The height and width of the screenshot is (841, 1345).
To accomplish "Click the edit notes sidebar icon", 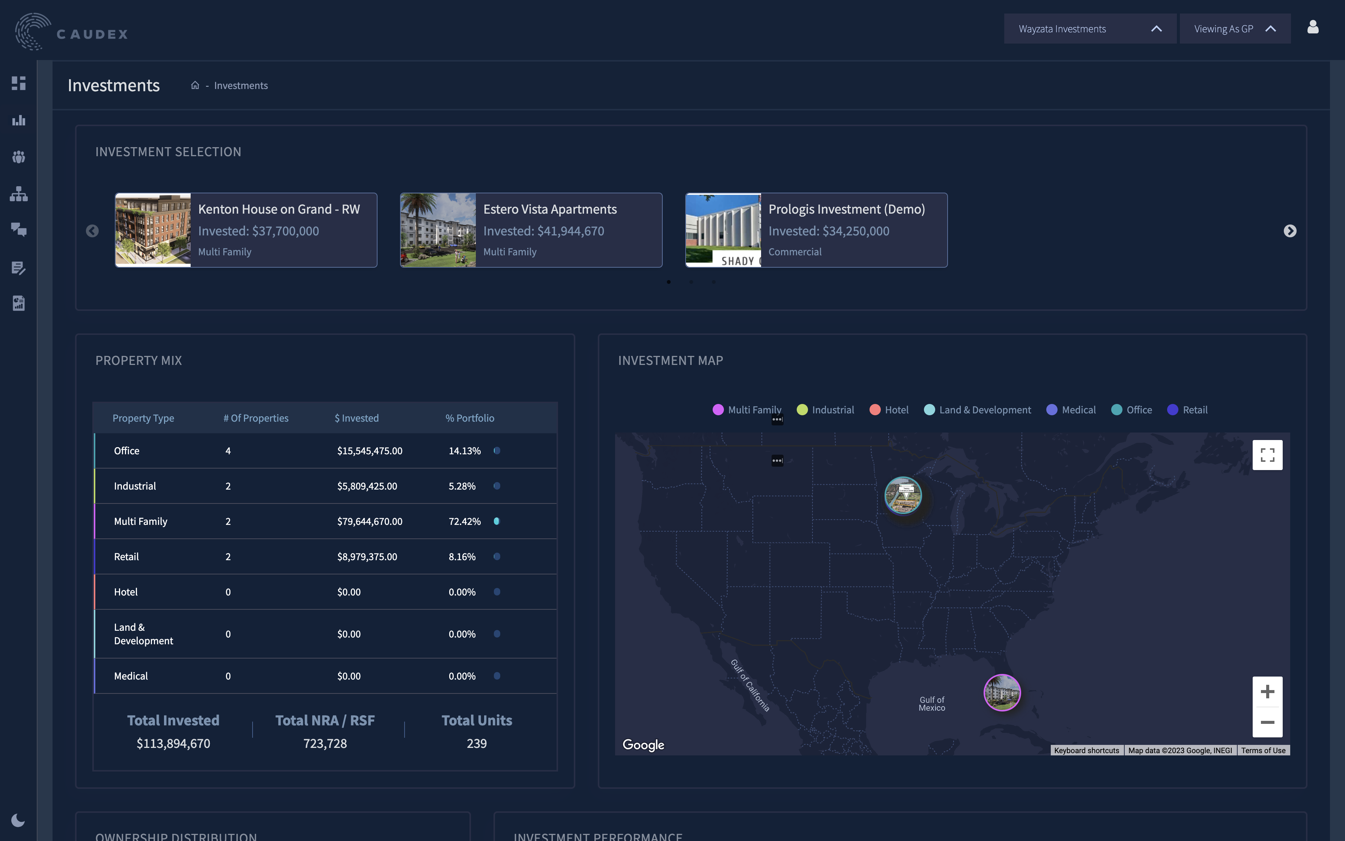I will click(x=18, y=268).
